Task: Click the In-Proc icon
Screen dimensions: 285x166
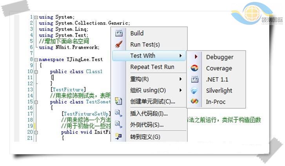Action: 195,101
